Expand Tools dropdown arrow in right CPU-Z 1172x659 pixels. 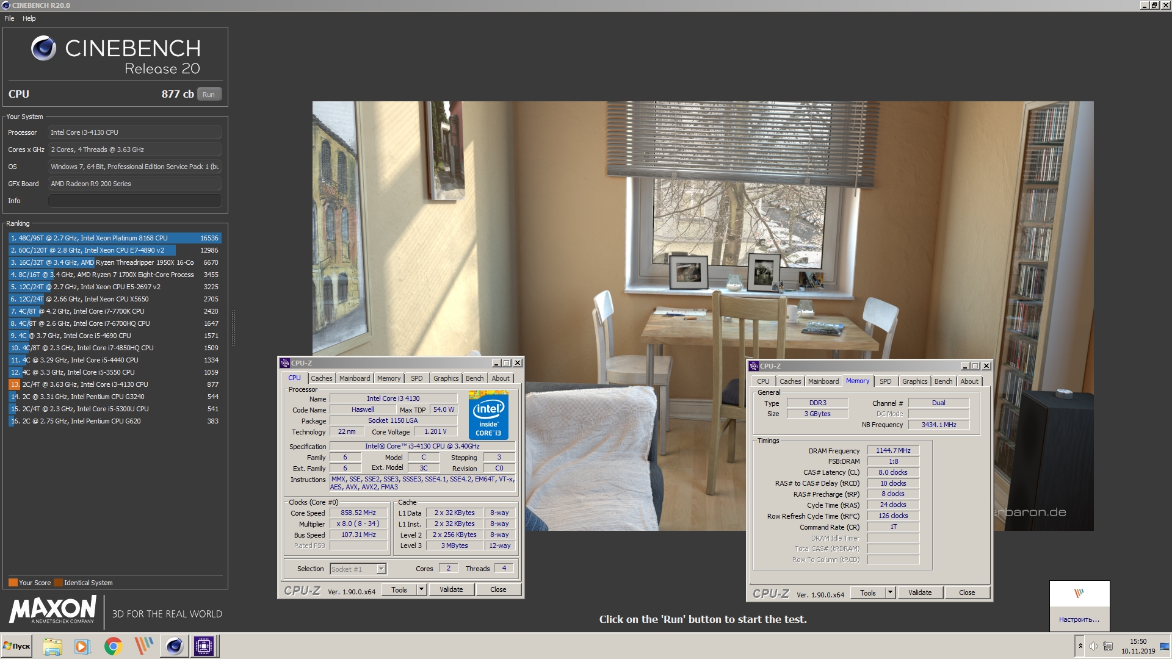pyautogui.click(x=890, y=593)
